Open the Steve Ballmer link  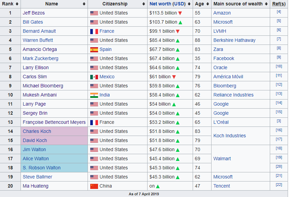37,177
